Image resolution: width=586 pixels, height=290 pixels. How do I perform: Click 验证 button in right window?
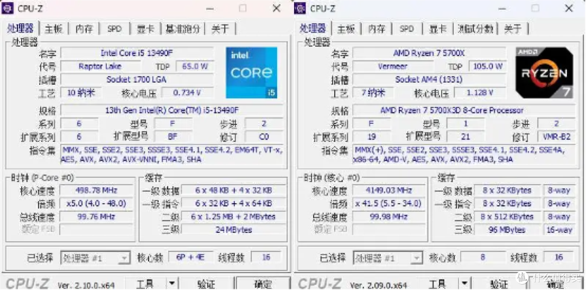coord(499,284)
